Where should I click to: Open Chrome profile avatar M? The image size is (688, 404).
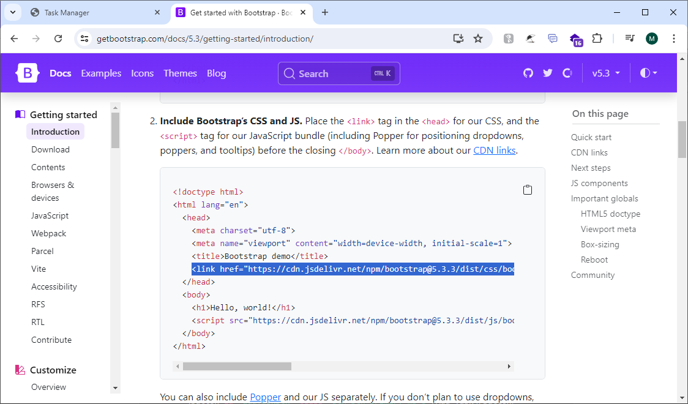[652, 39]
